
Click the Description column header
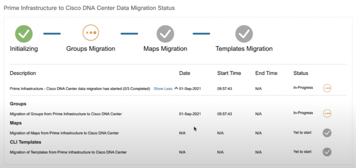(23, 73)
